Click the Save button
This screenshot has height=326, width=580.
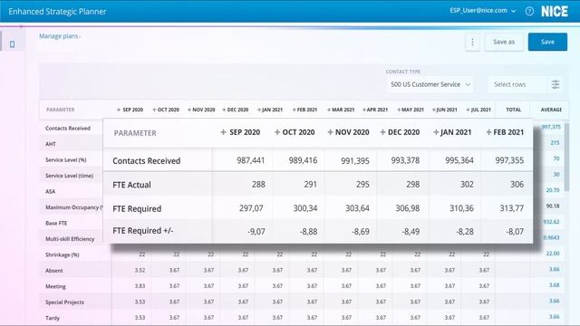click(x=547, y=43)
